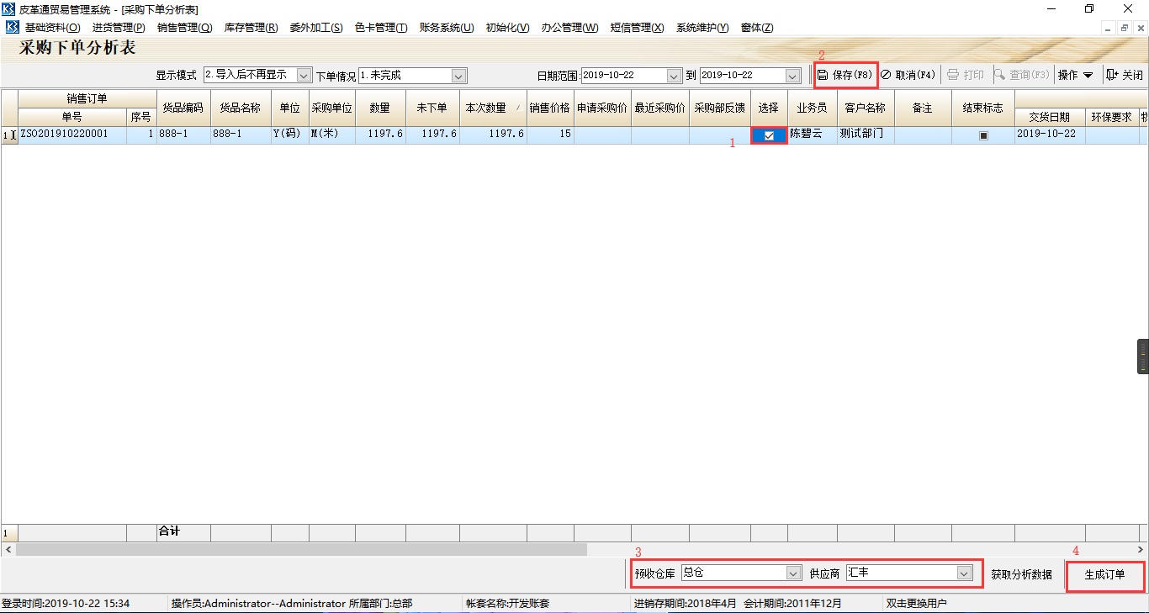Click the 保存(F8) save icon

click(821, 75)
